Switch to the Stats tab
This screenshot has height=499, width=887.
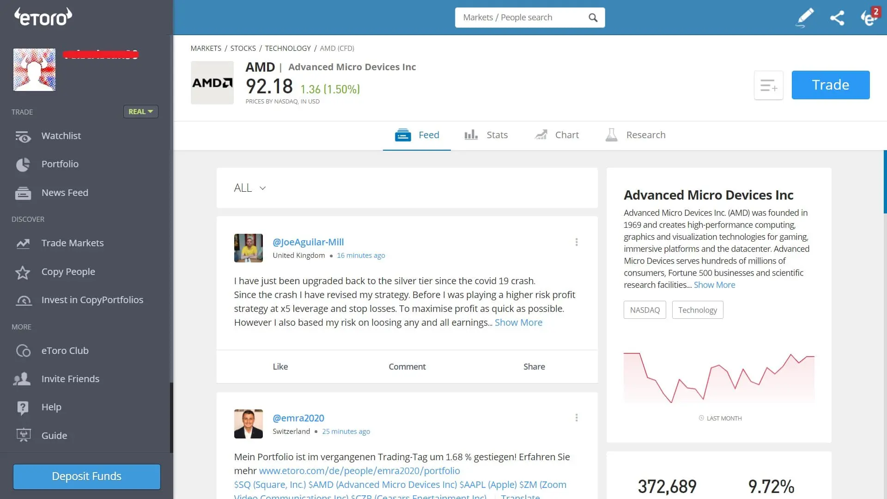pyautogui.click(x=497, y=134)
